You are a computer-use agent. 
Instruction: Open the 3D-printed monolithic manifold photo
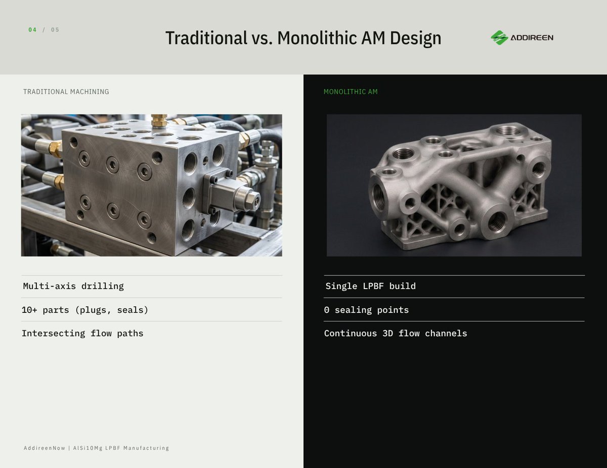tap(454, 185)
